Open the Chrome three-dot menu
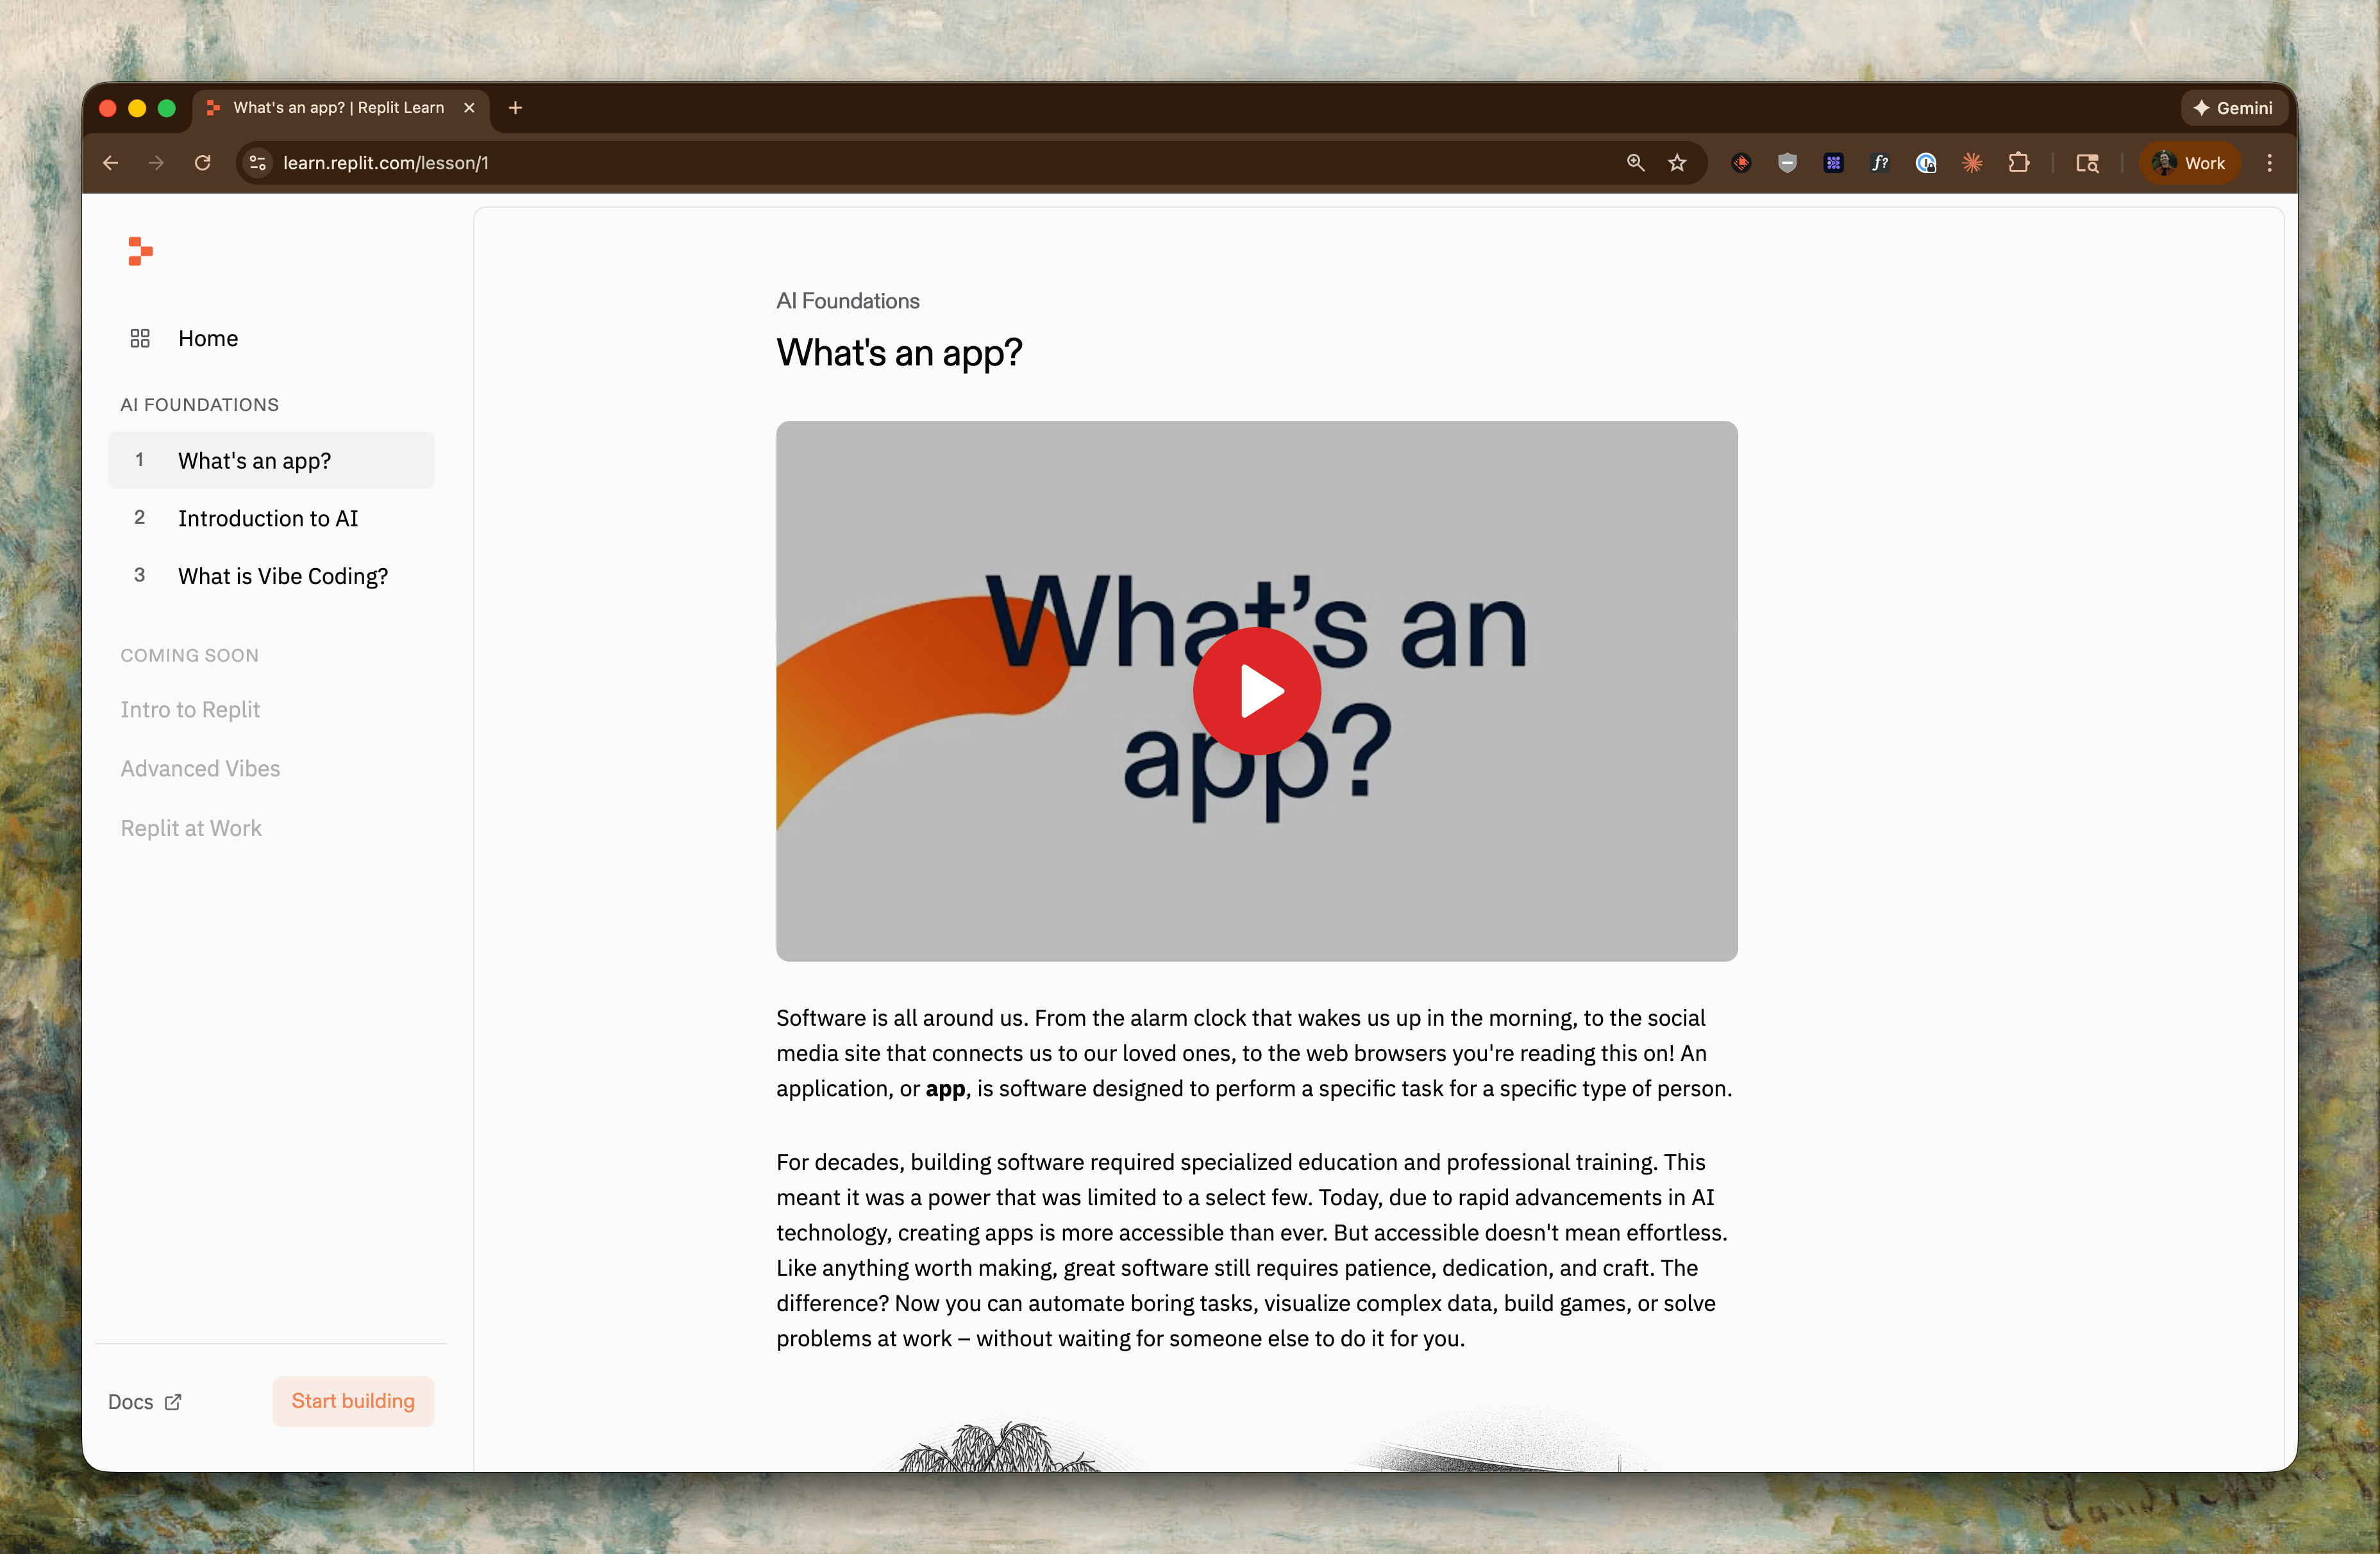2380x1554 pixels. point(2269,163)
